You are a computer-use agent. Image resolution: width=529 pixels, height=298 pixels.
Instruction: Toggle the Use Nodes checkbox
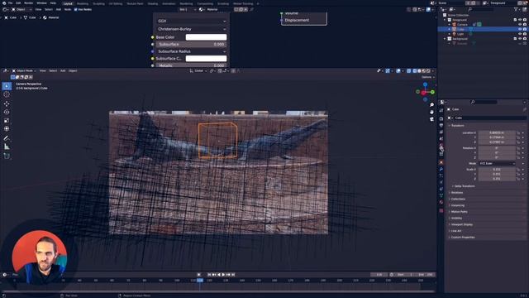tap(75, 9)
